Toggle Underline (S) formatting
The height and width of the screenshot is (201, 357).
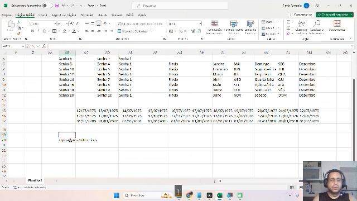(x=45, y=31)
